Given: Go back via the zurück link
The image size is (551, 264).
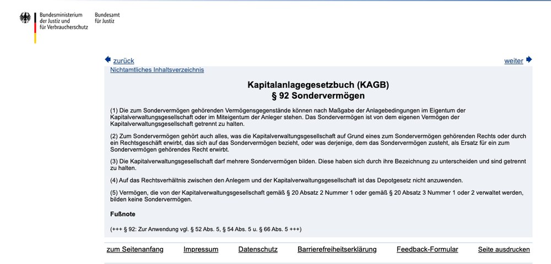Looking at the screenshot, I should [x=123, y=61].
